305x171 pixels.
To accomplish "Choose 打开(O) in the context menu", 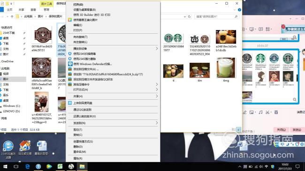I will [x=78, y=5].
